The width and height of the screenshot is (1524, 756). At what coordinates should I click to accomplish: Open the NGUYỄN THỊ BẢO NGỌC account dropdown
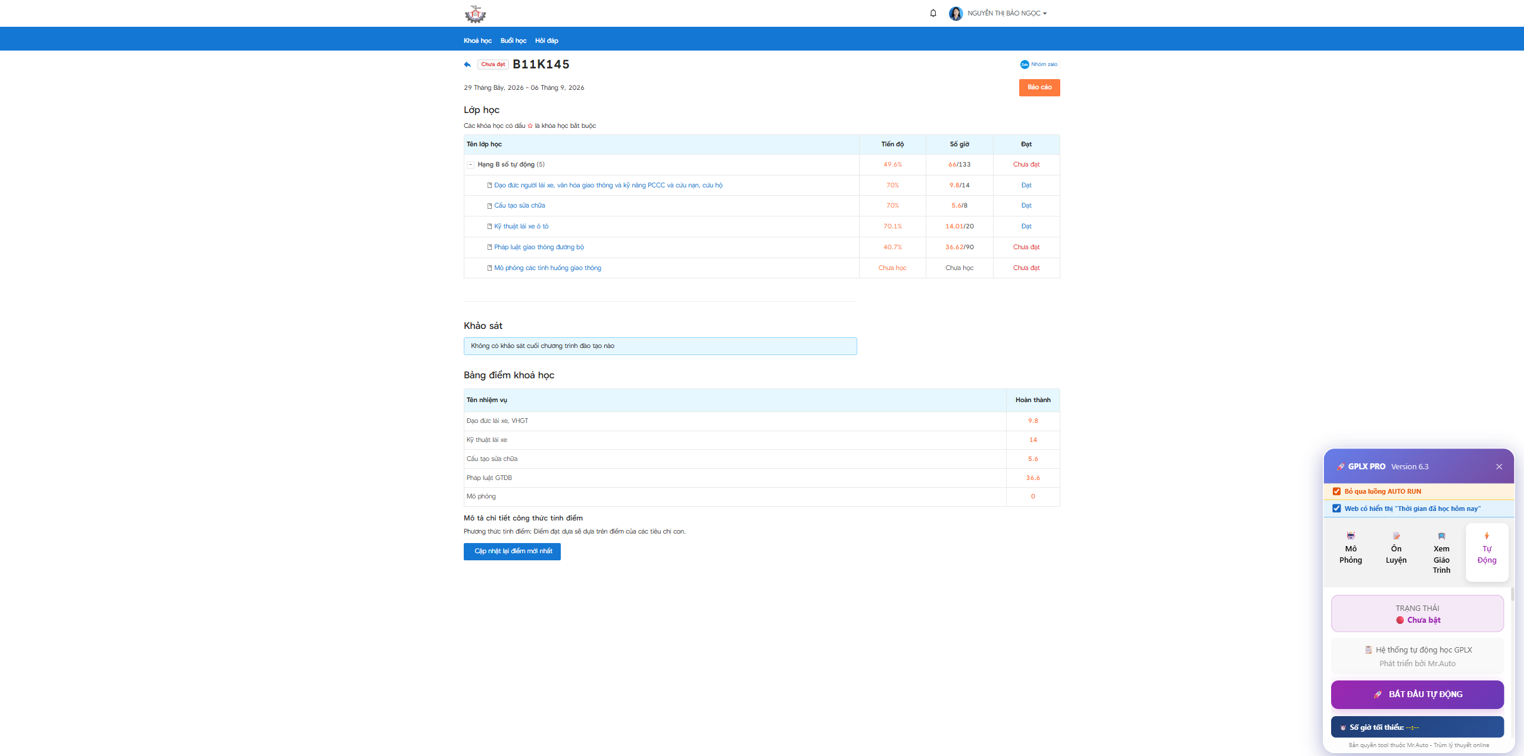[1007, 13]
